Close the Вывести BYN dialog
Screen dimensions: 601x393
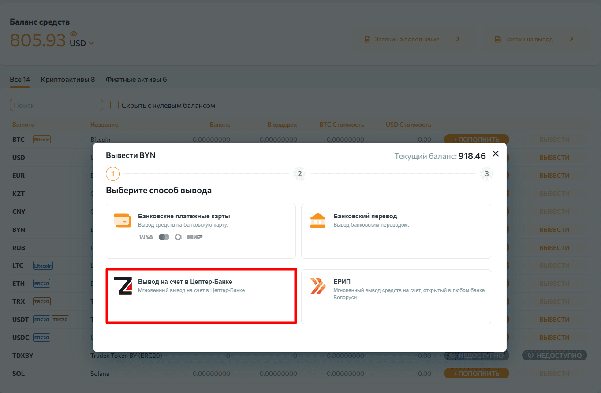(x=496, y=154)
